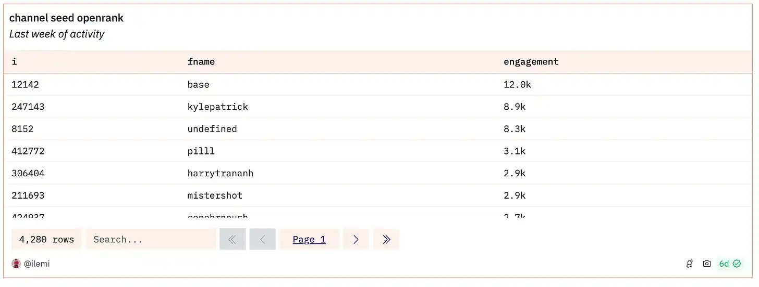Click the green verified checkmark badge

click(737, 264)
